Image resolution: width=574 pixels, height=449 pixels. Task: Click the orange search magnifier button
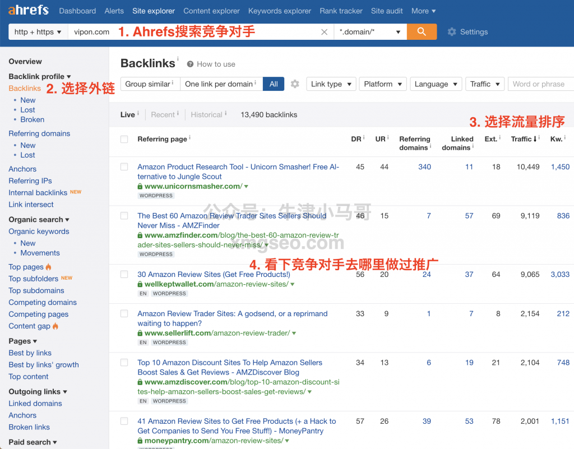pyautogui.click(x=422, y=31)
